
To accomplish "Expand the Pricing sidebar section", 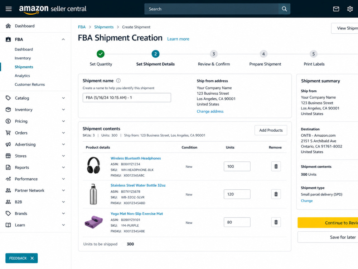I will 63,121.
